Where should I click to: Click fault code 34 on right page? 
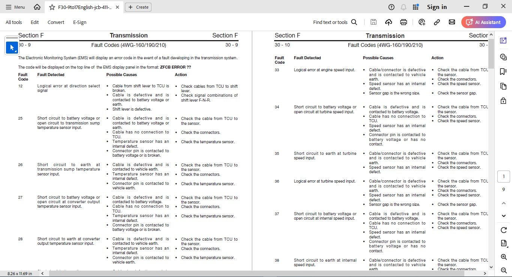(277, 107)
